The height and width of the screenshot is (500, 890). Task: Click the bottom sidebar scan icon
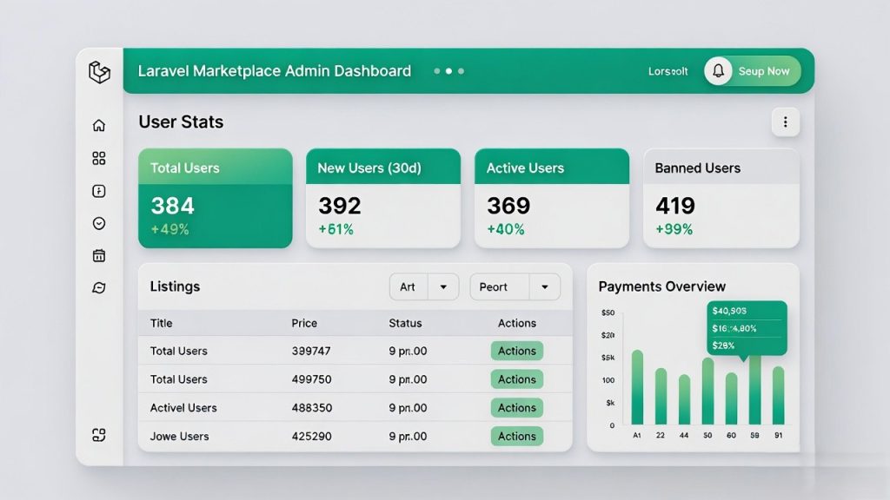pos(99,435)
